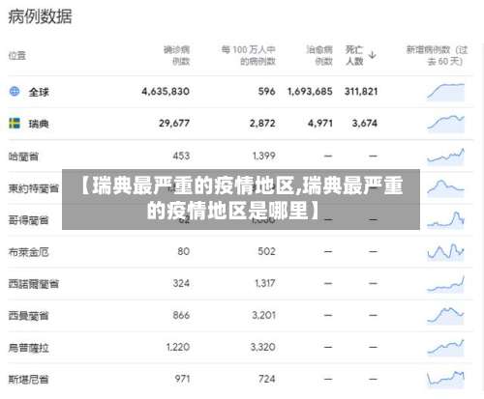This screenshot has width=484, height=399.
Task: Click the Sweden flag icon beside 瑞典
Action: pyautogui.click(x=15, y=123)
